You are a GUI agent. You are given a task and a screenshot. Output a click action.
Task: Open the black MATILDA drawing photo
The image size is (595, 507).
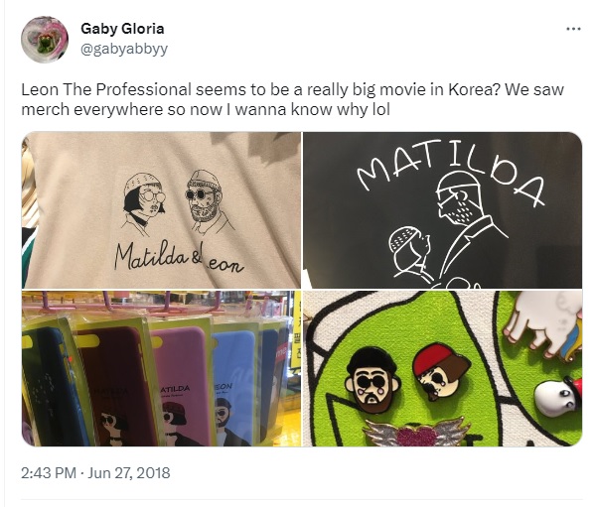coord(442,210)
